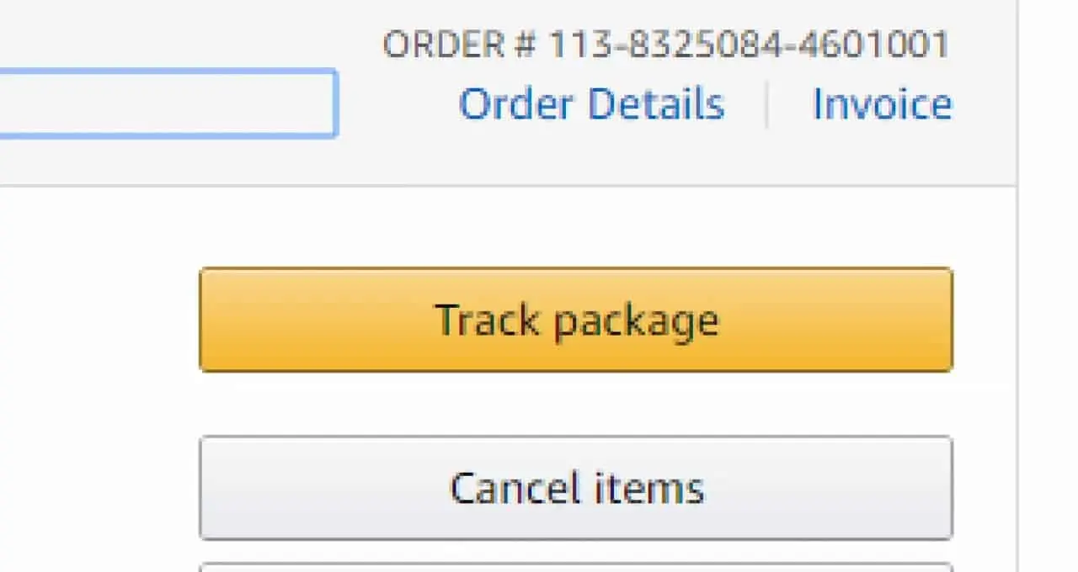This screenshot has height=572, width=1078.
Task: Cancel items from order 113-8325084-4601001
Action: click(575, 488)
